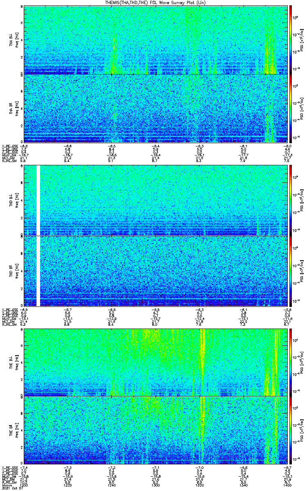307x491 pixels.
Task: Click the PSD unit label beside THD B-parallel color bar
Action: (x=302, y=271)
